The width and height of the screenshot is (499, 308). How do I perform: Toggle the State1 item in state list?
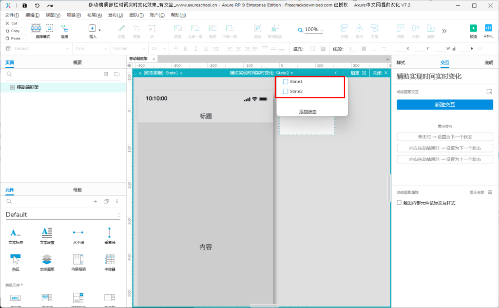tap(296, 81)
